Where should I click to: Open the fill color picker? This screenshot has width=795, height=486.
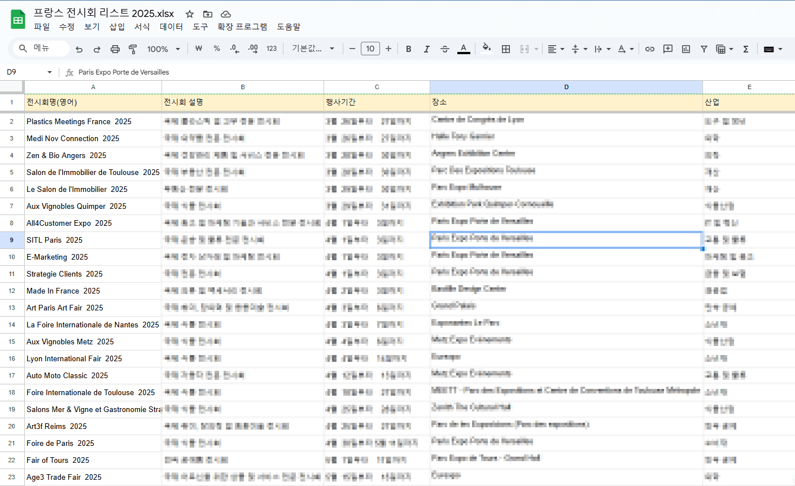click(486, 49)
